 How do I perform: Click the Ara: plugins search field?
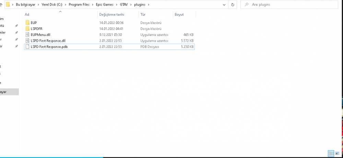point(289,4)
